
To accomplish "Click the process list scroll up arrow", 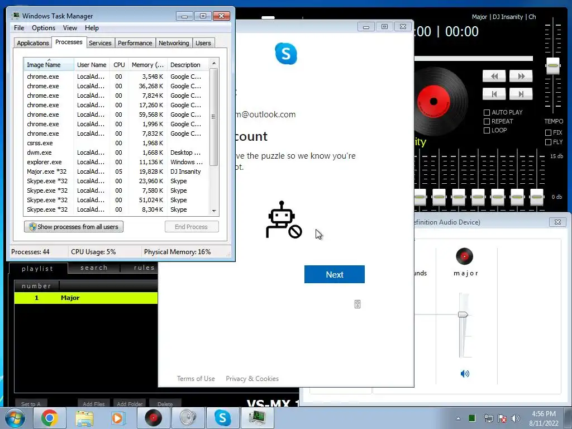I will coord(214,63).
